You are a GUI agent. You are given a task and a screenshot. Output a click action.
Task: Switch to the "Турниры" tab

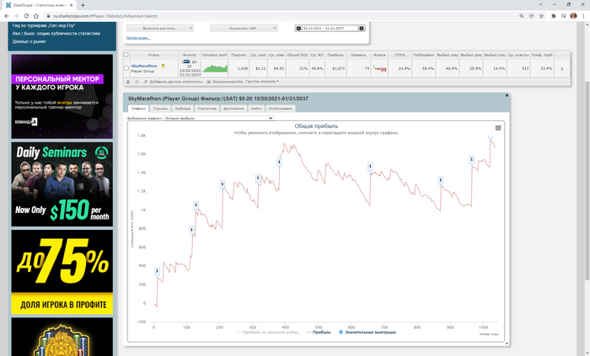[160, 109]
